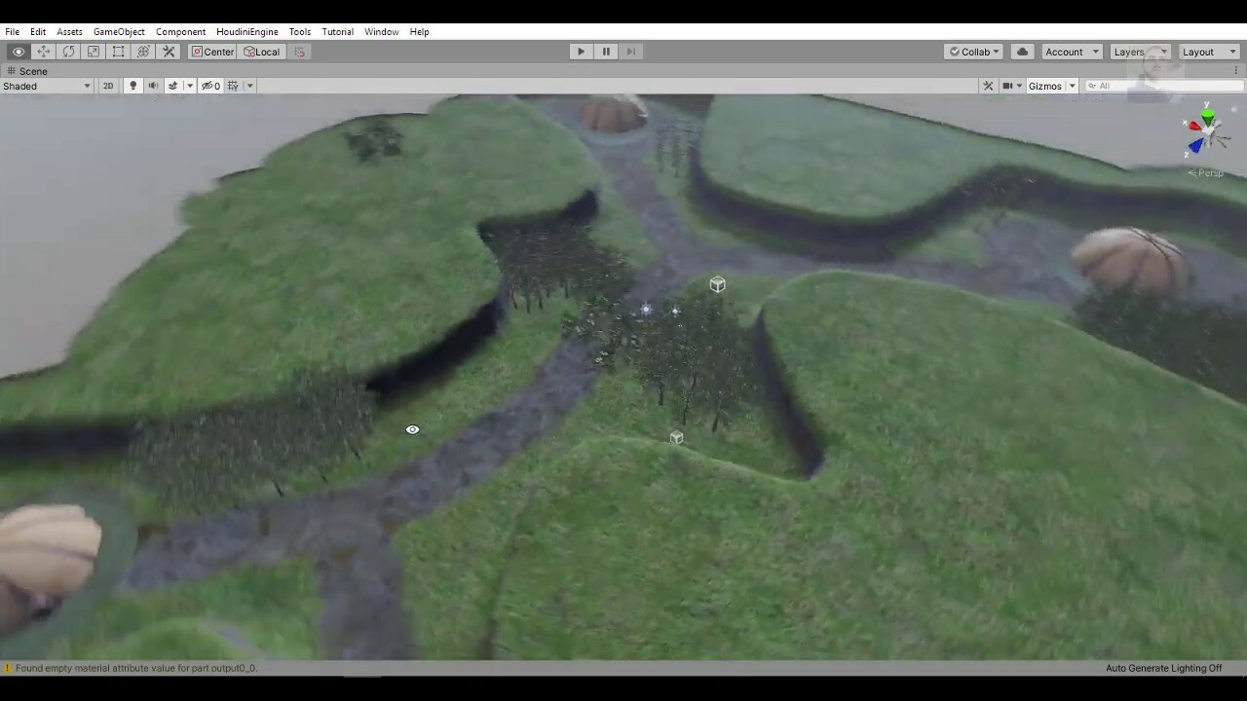This screenshot has height=701, width=1247.
Task: Open the Shaded draw mode dropdown
Action: click(47, 86)
